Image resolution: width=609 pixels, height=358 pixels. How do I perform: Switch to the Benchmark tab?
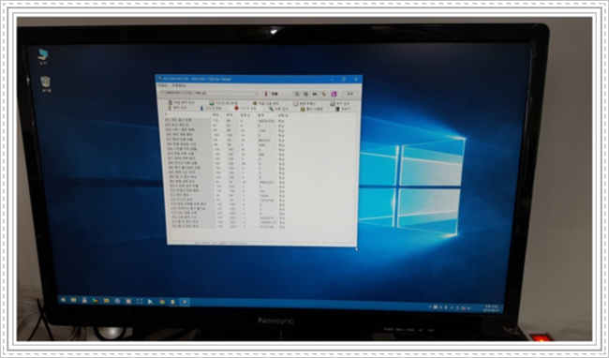tap(177, 108)
